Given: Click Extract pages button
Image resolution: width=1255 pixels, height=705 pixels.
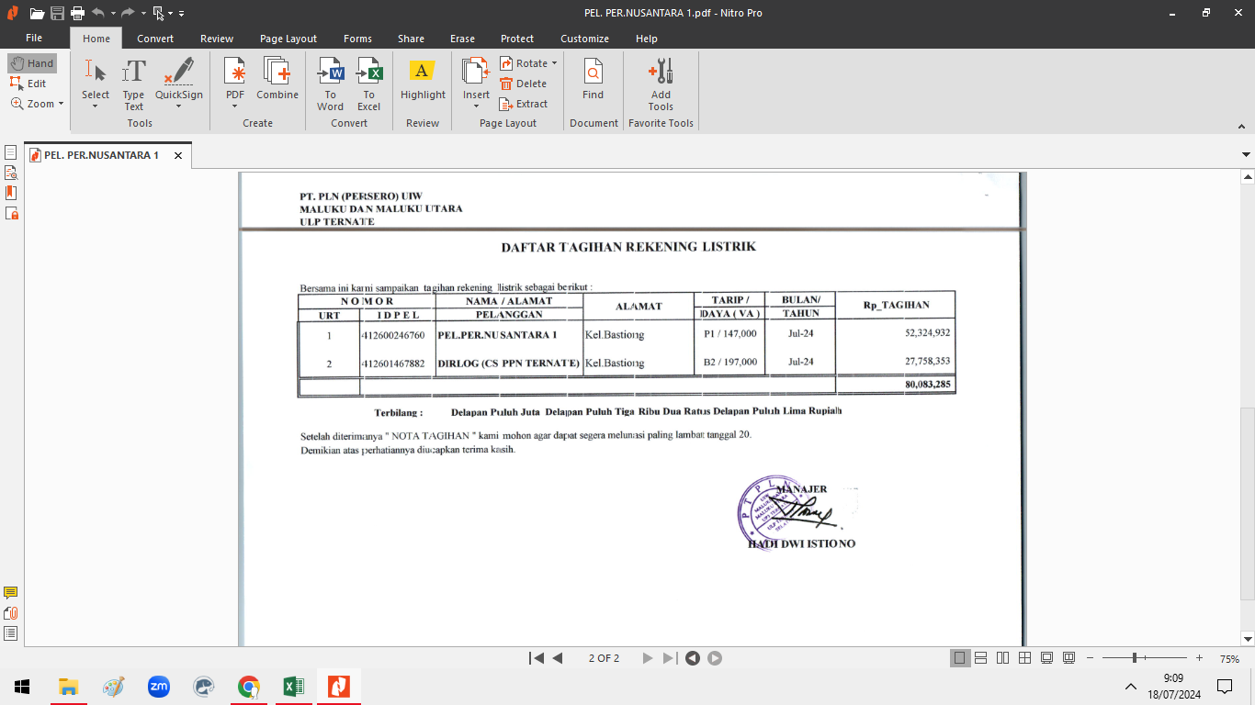Looking at the screenshot, I should (x=524, y=104).
